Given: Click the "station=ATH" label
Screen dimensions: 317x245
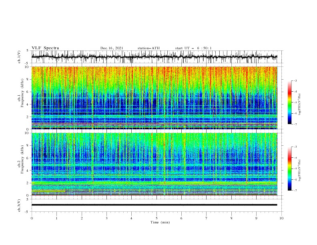Looking at the screenshot, I should click(148, 48).
